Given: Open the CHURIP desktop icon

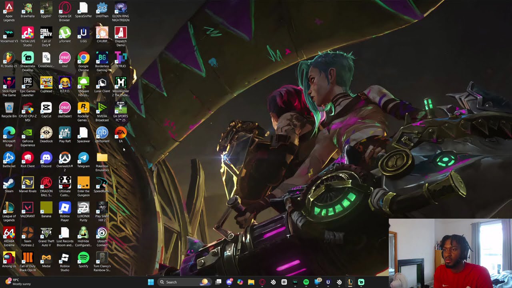Looking at the screenshot, I should click(x=102, y=35).
